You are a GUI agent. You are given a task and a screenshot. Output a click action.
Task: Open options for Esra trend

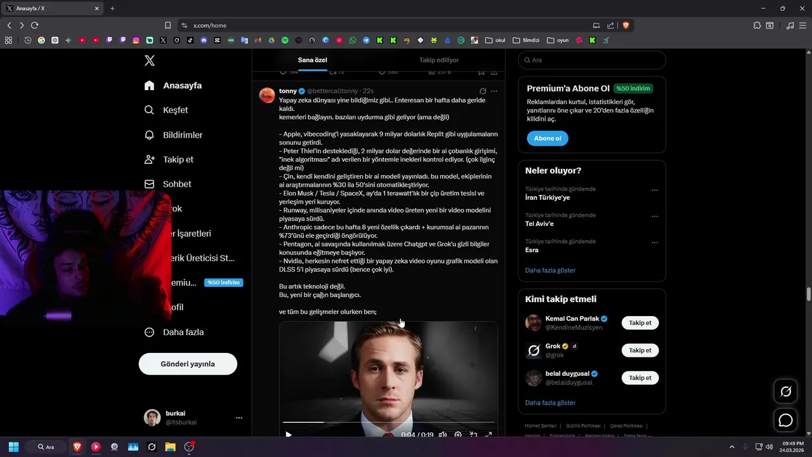[x=655, y=242]
